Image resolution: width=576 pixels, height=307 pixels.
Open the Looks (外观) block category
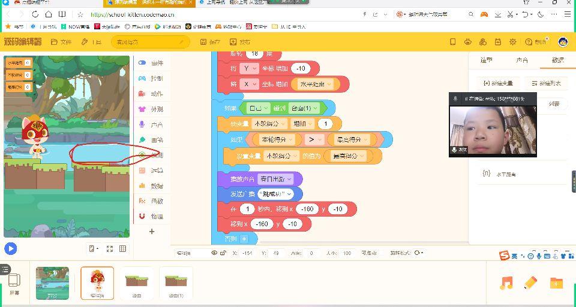[151, 109]
